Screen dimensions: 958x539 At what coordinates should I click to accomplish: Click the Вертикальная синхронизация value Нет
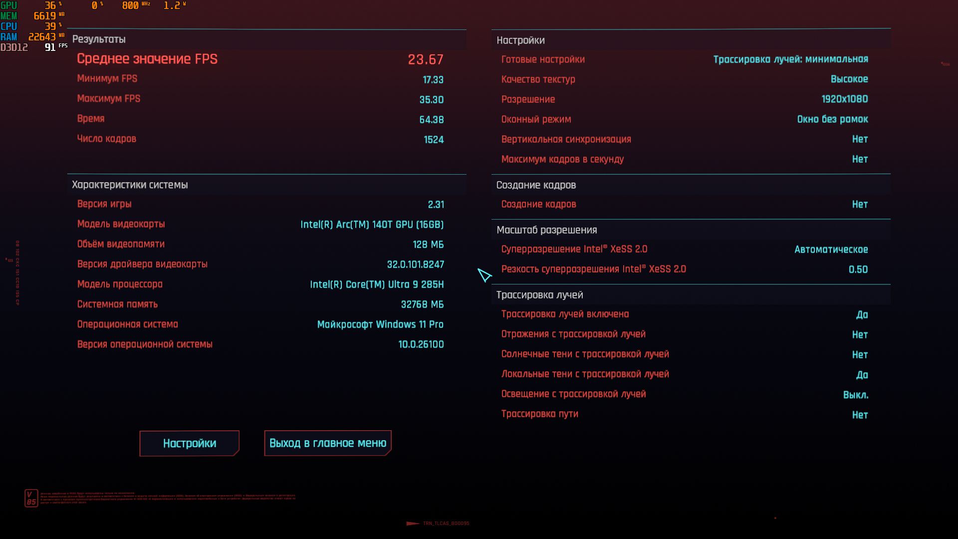click(860, 139)
